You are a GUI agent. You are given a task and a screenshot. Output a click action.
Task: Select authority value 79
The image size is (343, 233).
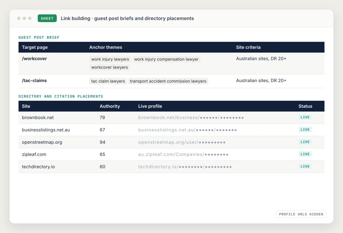coord(102,118)
